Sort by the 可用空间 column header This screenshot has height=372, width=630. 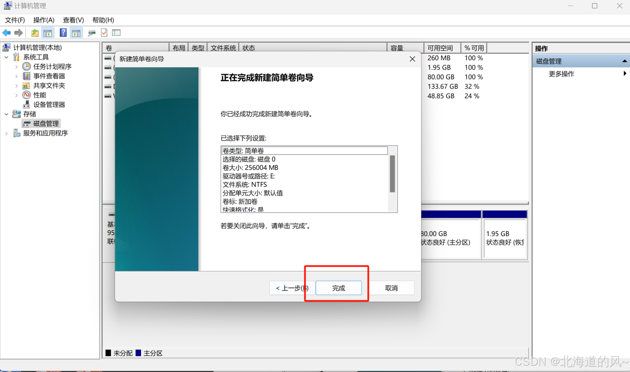point(442,48)
